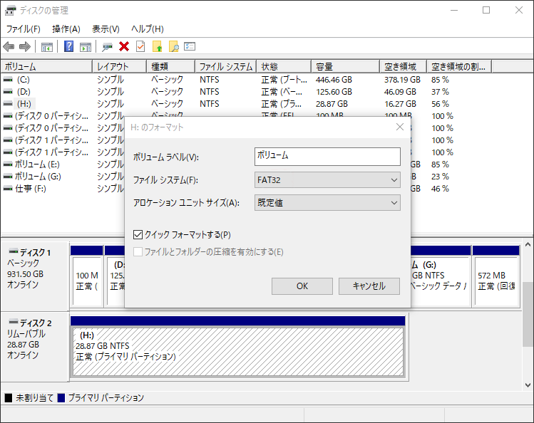Click the red X delete icon

(x=124, y=46)
